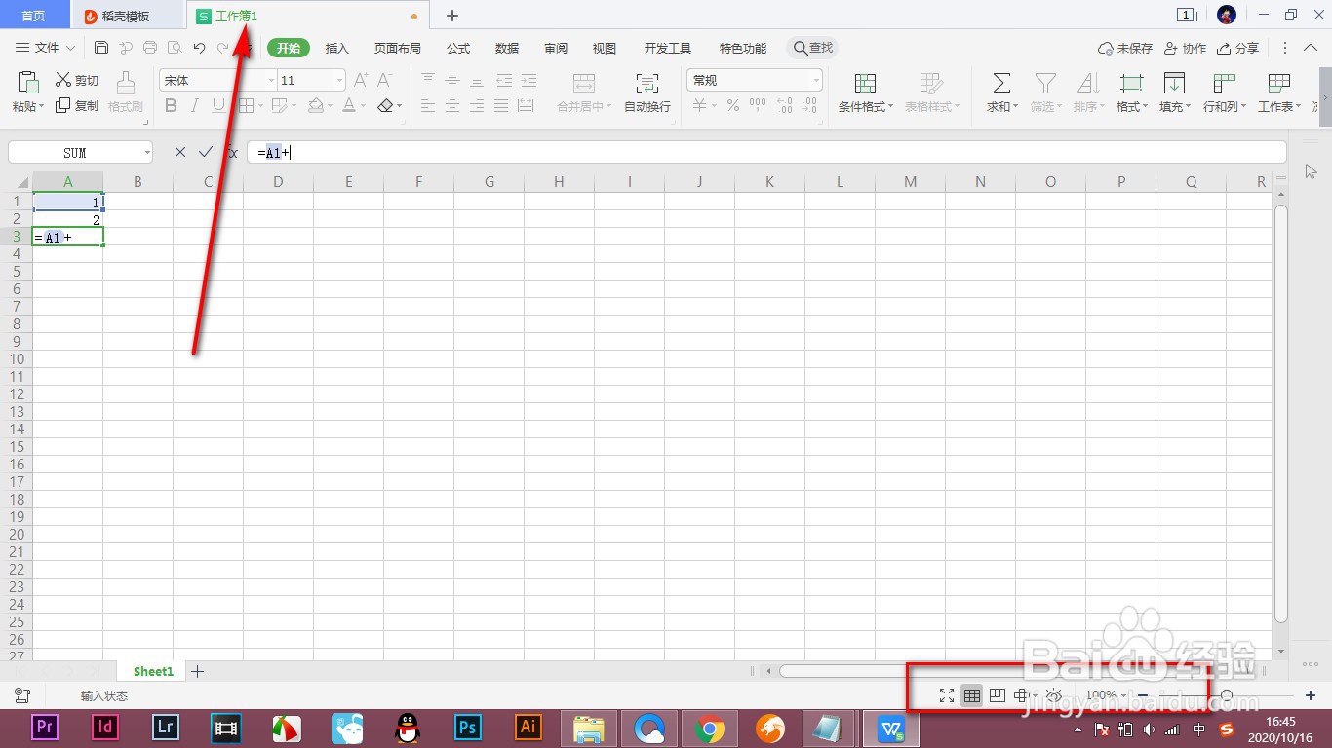Apply percent style to cell
The height and width of the screenshot is (748, 1332).
(x=733, y=105)
